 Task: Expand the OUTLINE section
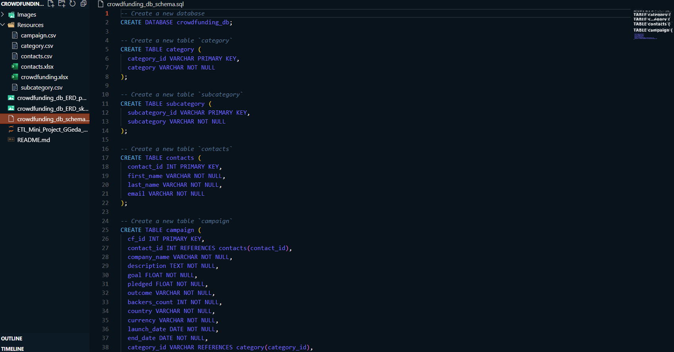(x=12, y=339)
